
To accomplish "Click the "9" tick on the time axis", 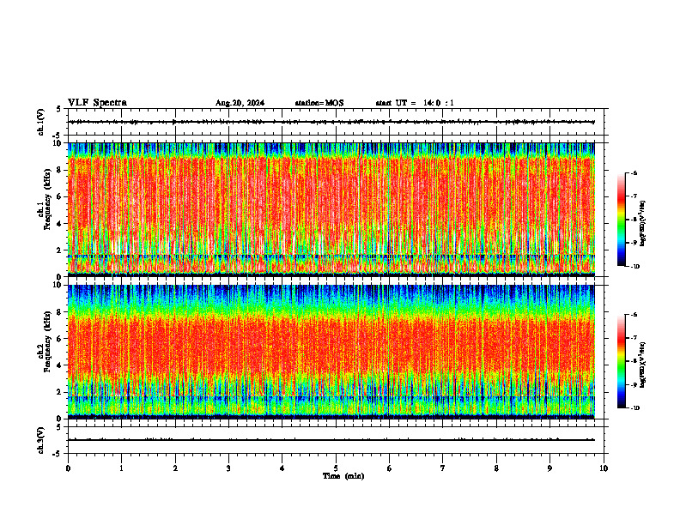I will [549, 468].
